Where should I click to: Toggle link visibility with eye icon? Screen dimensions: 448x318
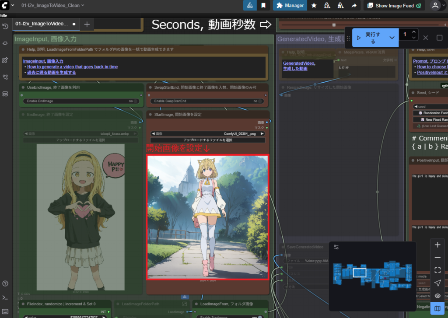pyautogui.click(x=437, y=296)
